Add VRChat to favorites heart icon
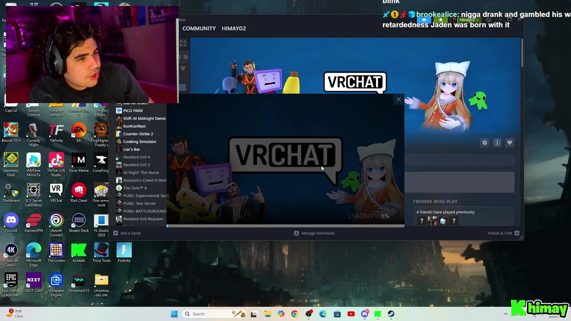 [510, 143]
